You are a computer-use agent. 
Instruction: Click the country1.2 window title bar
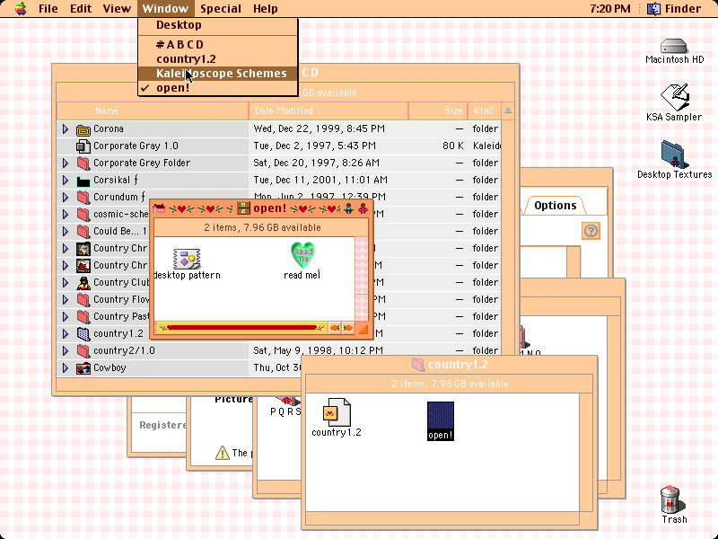(x=450, y=365)
